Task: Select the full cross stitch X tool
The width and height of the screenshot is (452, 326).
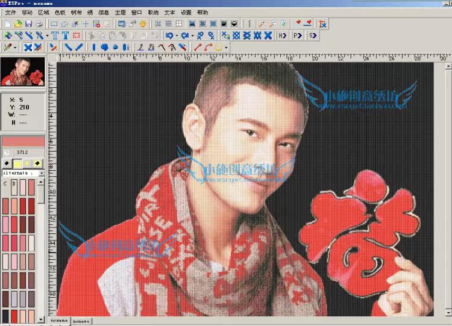Action: 28,47
